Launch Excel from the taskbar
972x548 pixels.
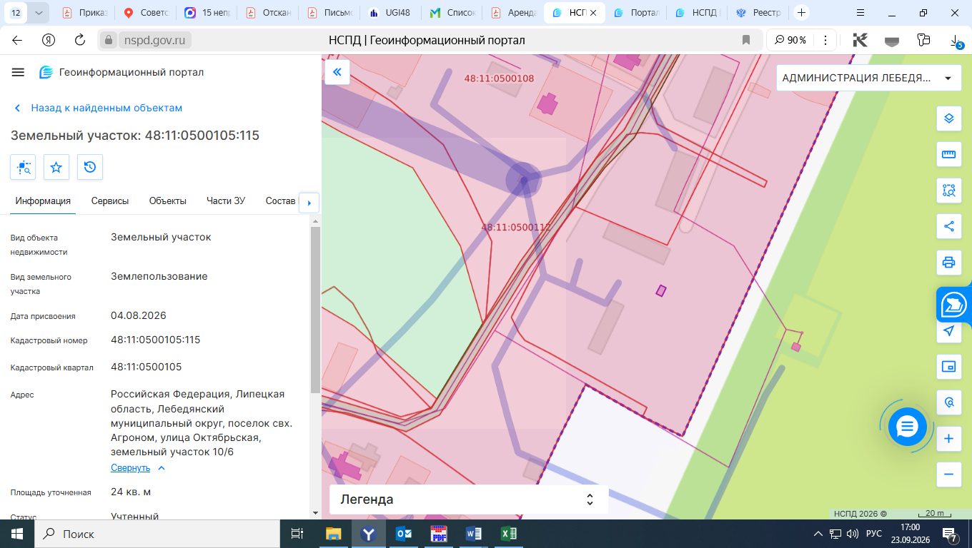coord(508,534)
